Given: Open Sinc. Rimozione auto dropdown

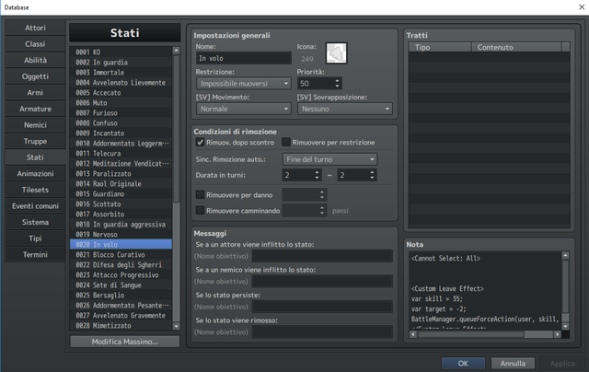Looking at the screenshot, I should tap(329, 159).
